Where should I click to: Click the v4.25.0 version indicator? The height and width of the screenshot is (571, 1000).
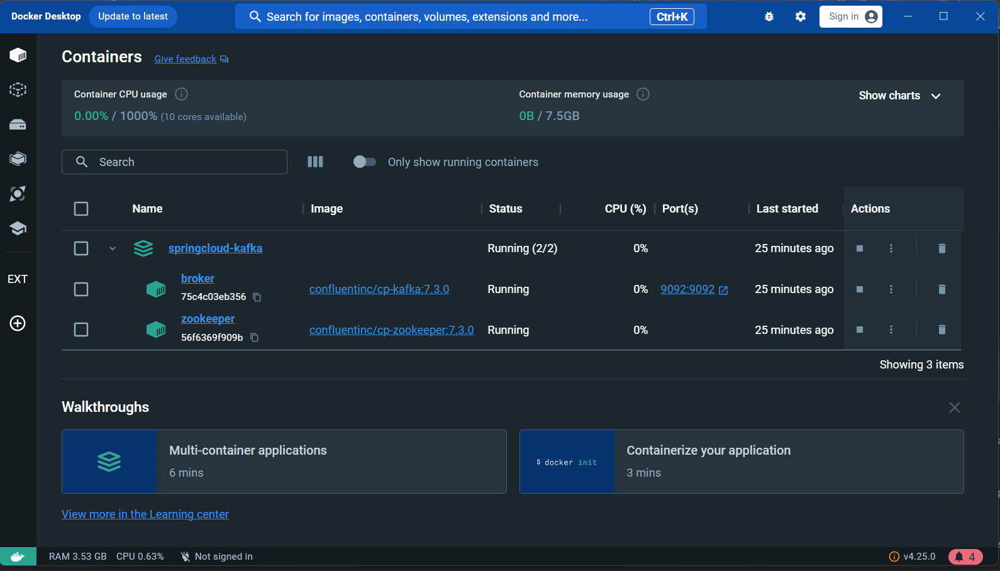click(912, 557)
